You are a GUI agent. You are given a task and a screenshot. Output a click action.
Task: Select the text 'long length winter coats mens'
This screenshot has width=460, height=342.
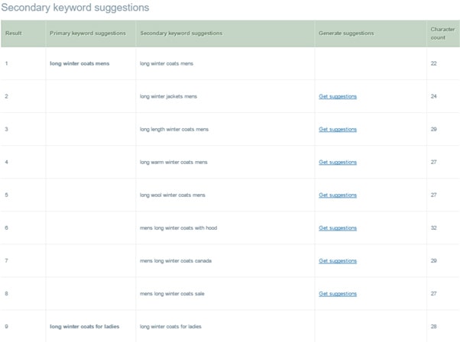pyautogui.click(x=174, y=129)
